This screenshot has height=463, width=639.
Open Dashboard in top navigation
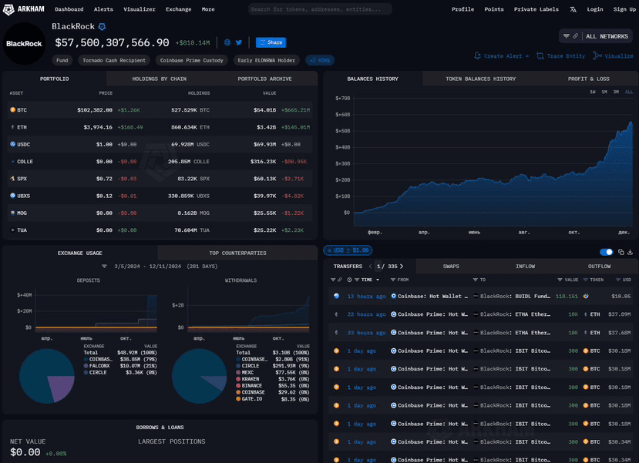coord(69,9)
